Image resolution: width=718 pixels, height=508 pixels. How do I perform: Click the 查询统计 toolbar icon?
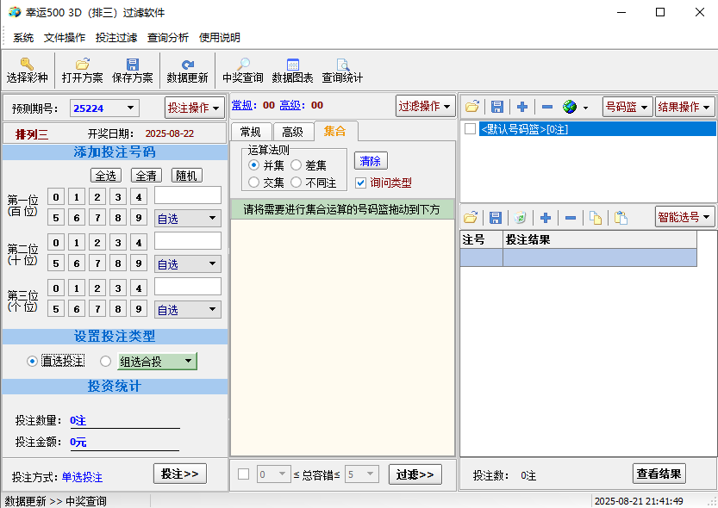(342, 64)
